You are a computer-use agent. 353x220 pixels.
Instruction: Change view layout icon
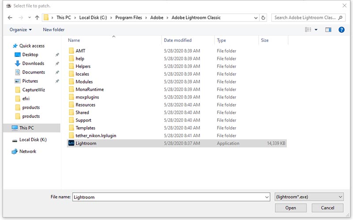pos(308,29)
